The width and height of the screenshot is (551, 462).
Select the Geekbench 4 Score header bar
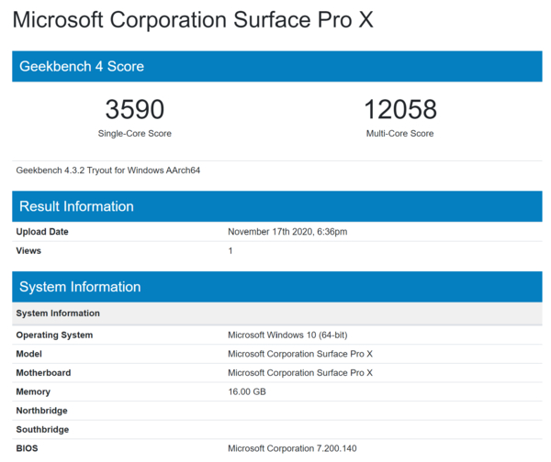(276, 66)
